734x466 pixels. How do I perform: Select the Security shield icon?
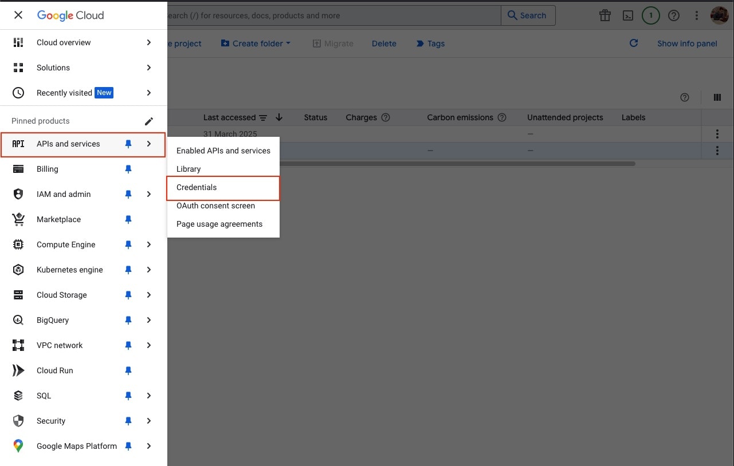[x=18, y=421]
